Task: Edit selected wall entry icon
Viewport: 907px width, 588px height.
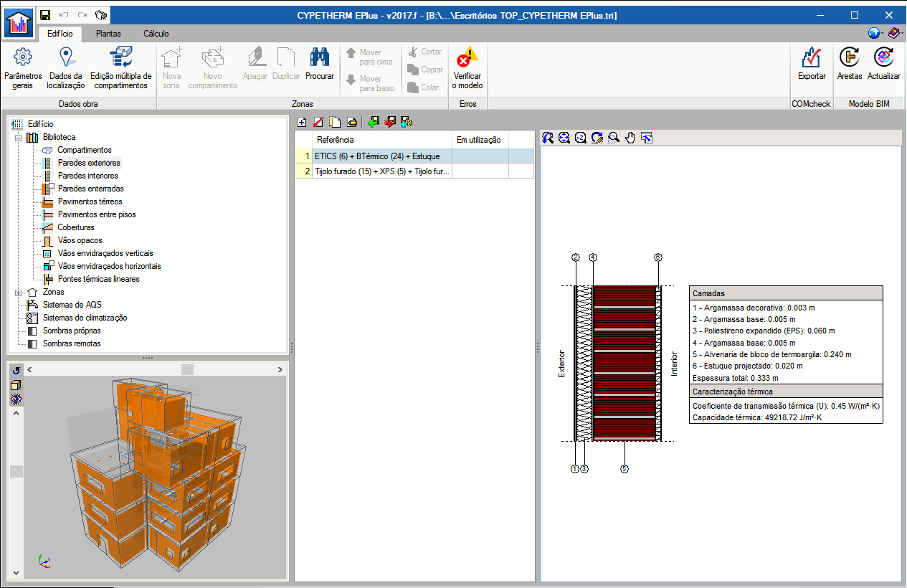Action: tap(351, 122)
